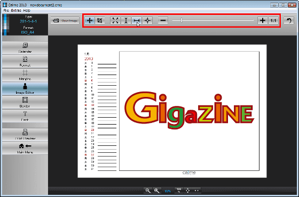Open the Margins section in sidebar
Image resolution: width=299 pixels, height=197 pixels.
[x=25, y=75]
